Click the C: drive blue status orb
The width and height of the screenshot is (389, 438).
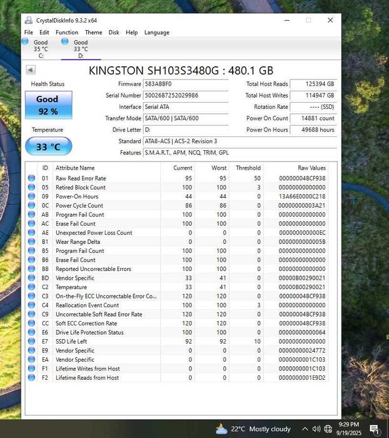click(x=25, y=41)
